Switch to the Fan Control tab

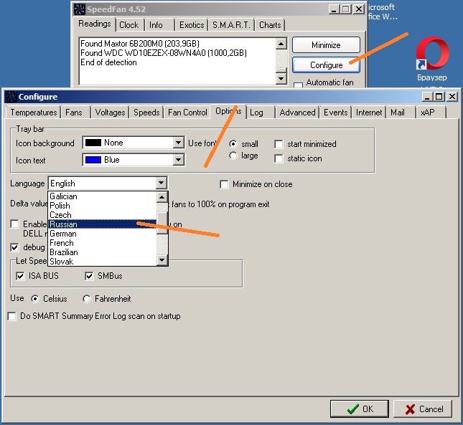(187, 113)
